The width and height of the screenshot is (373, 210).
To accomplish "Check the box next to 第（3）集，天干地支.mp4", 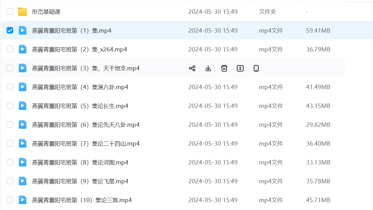I will pos(10,68).
